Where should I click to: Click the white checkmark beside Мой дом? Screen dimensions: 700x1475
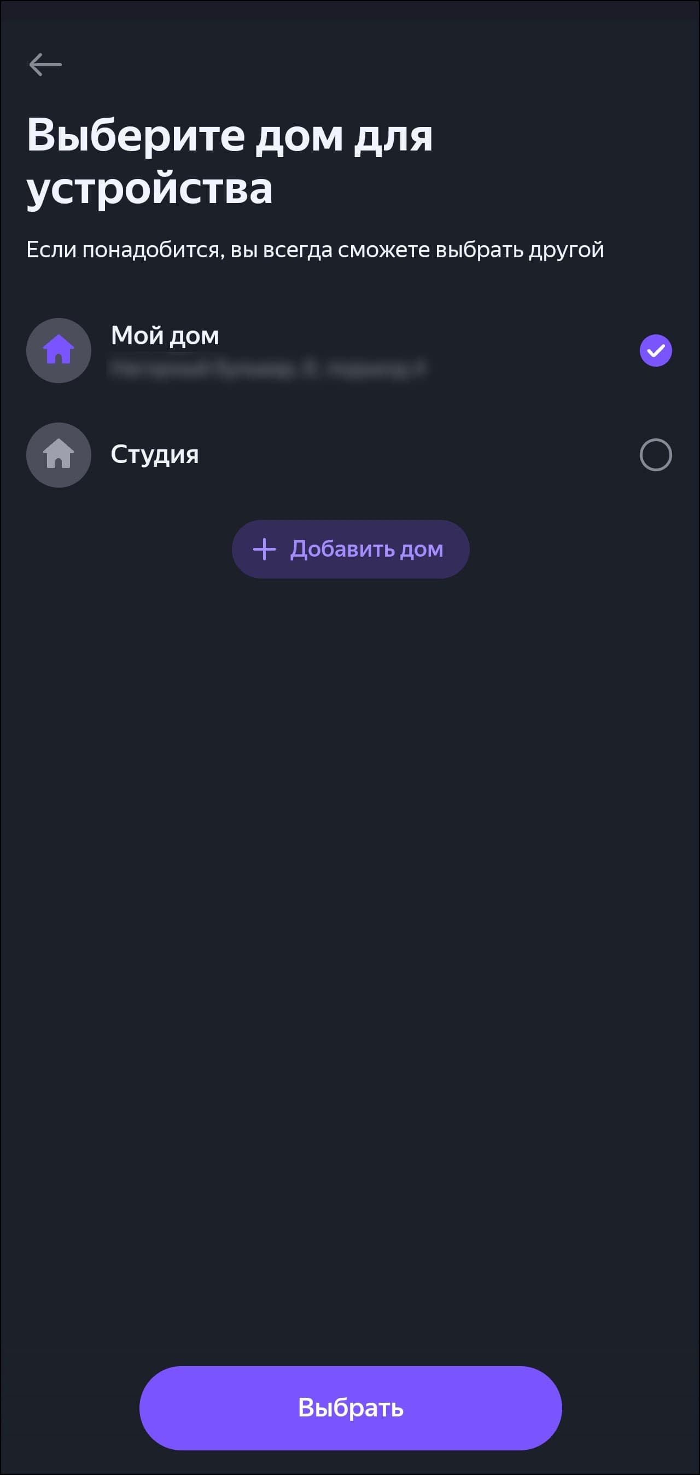[655, 350]
